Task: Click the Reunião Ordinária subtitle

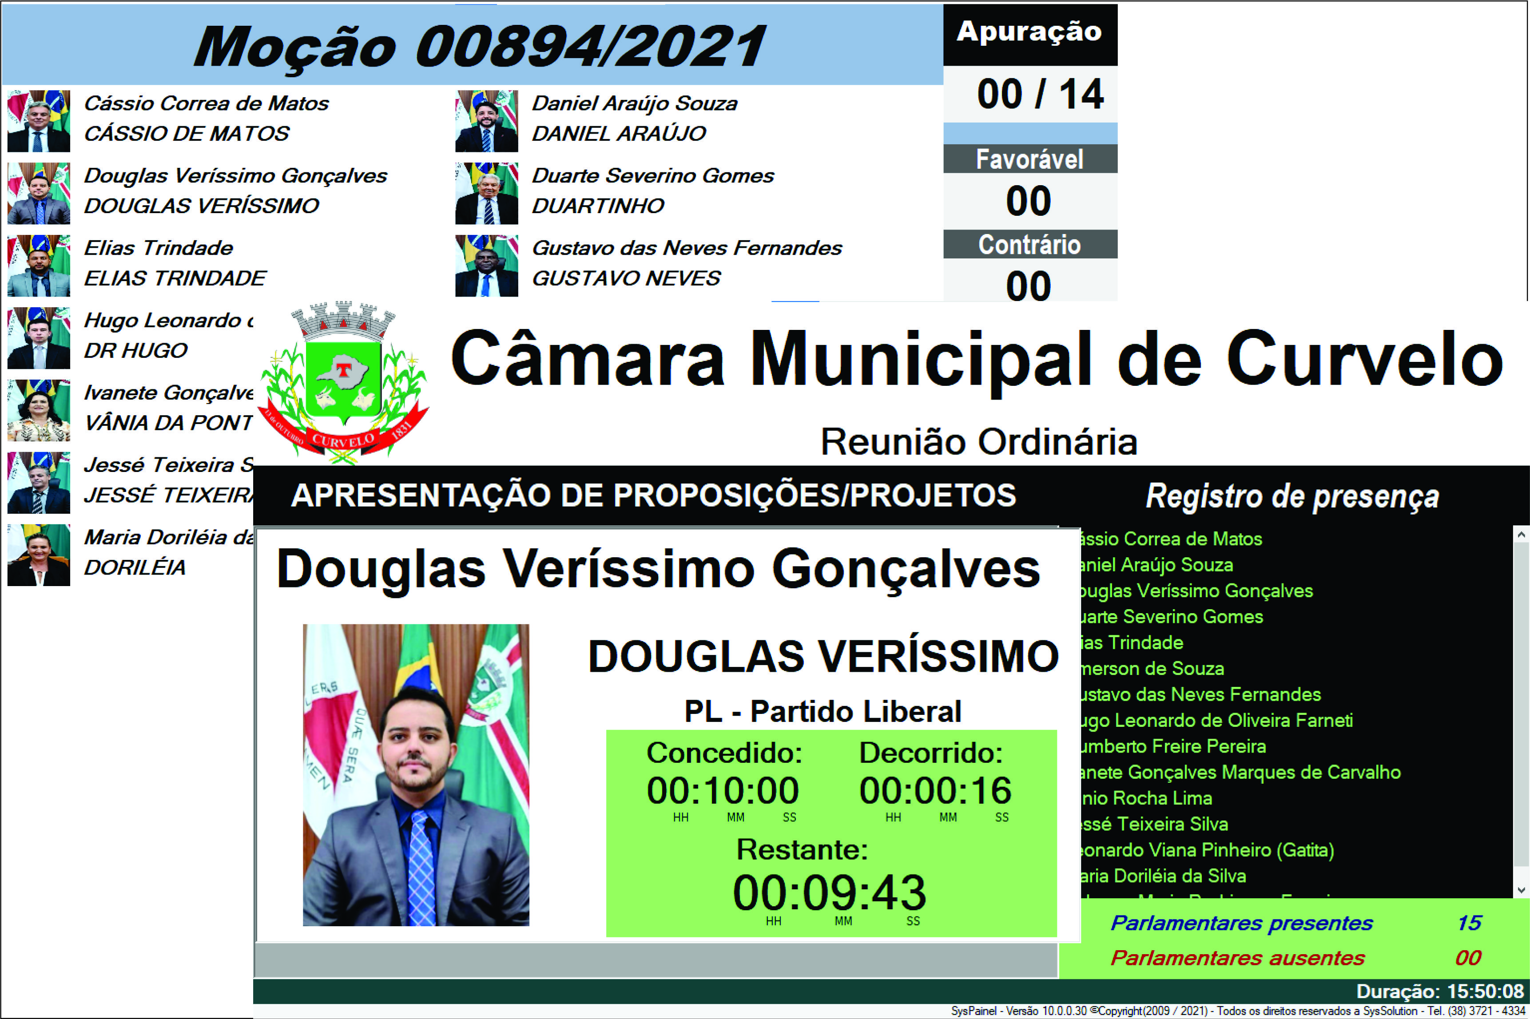Action: point(978,442)
